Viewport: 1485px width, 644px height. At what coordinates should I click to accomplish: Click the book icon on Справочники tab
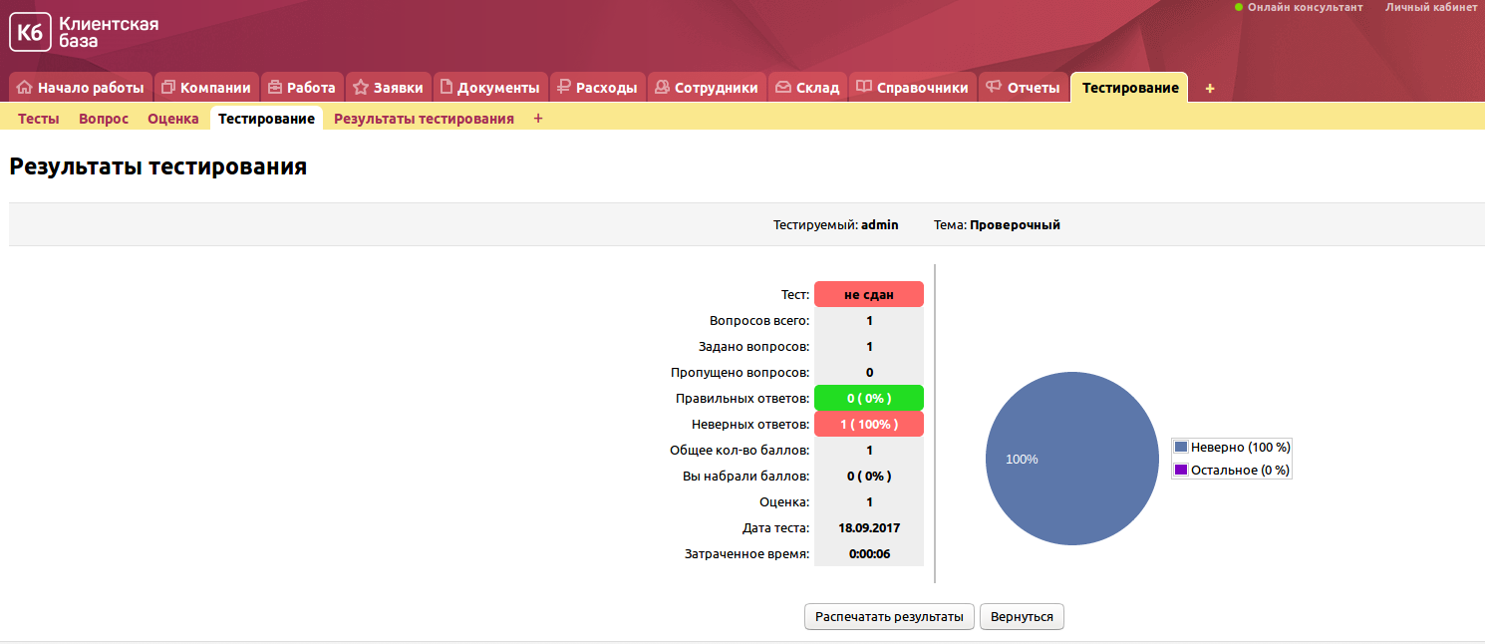pos(864,88)
